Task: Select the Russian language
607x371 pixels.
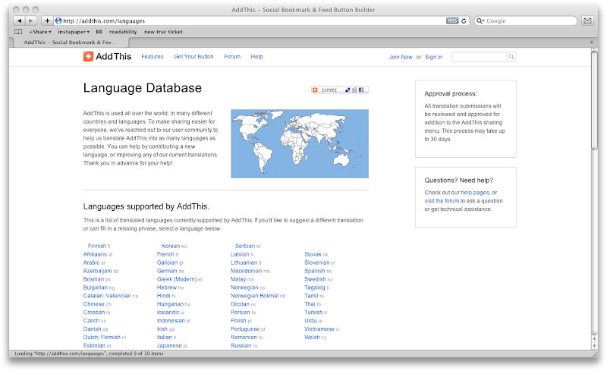Action: (x=241, y=345)
